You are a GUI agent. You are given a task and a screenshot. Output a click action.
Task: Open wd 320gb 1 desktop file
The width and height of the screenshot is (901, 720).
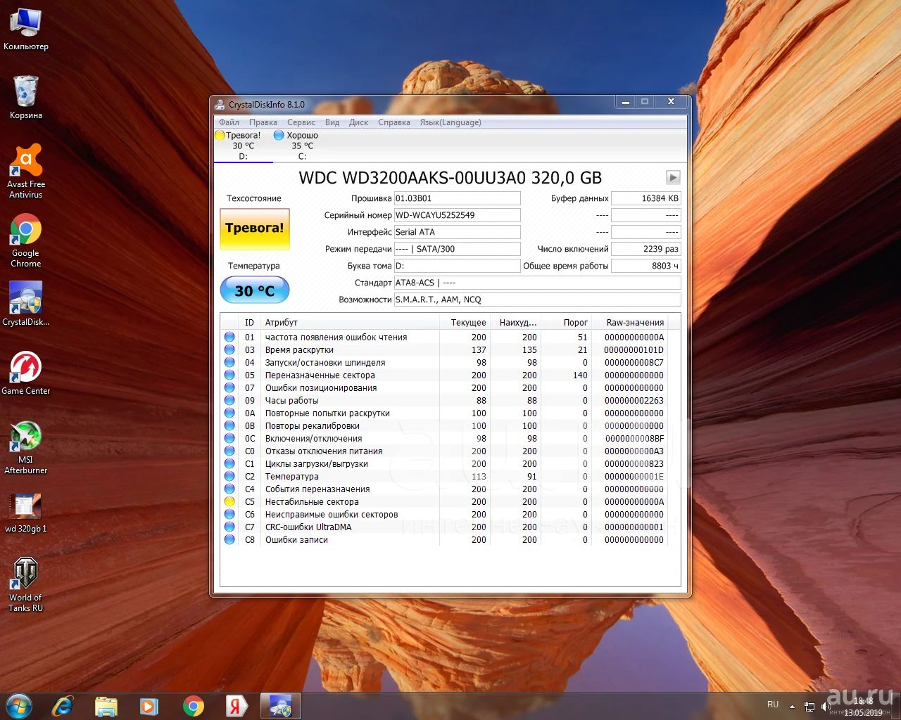coord(26,513)
